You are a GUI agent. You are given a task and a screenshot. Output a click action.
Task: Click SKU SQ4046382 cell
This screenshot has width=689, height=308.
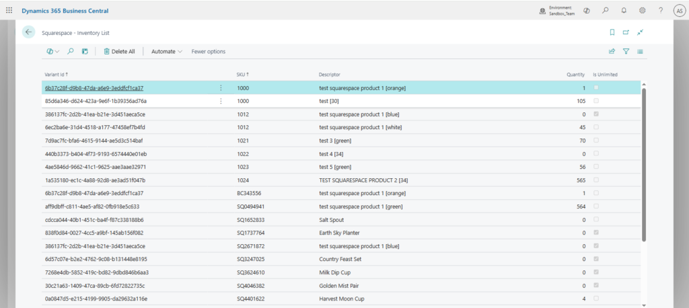coord(250,286)
